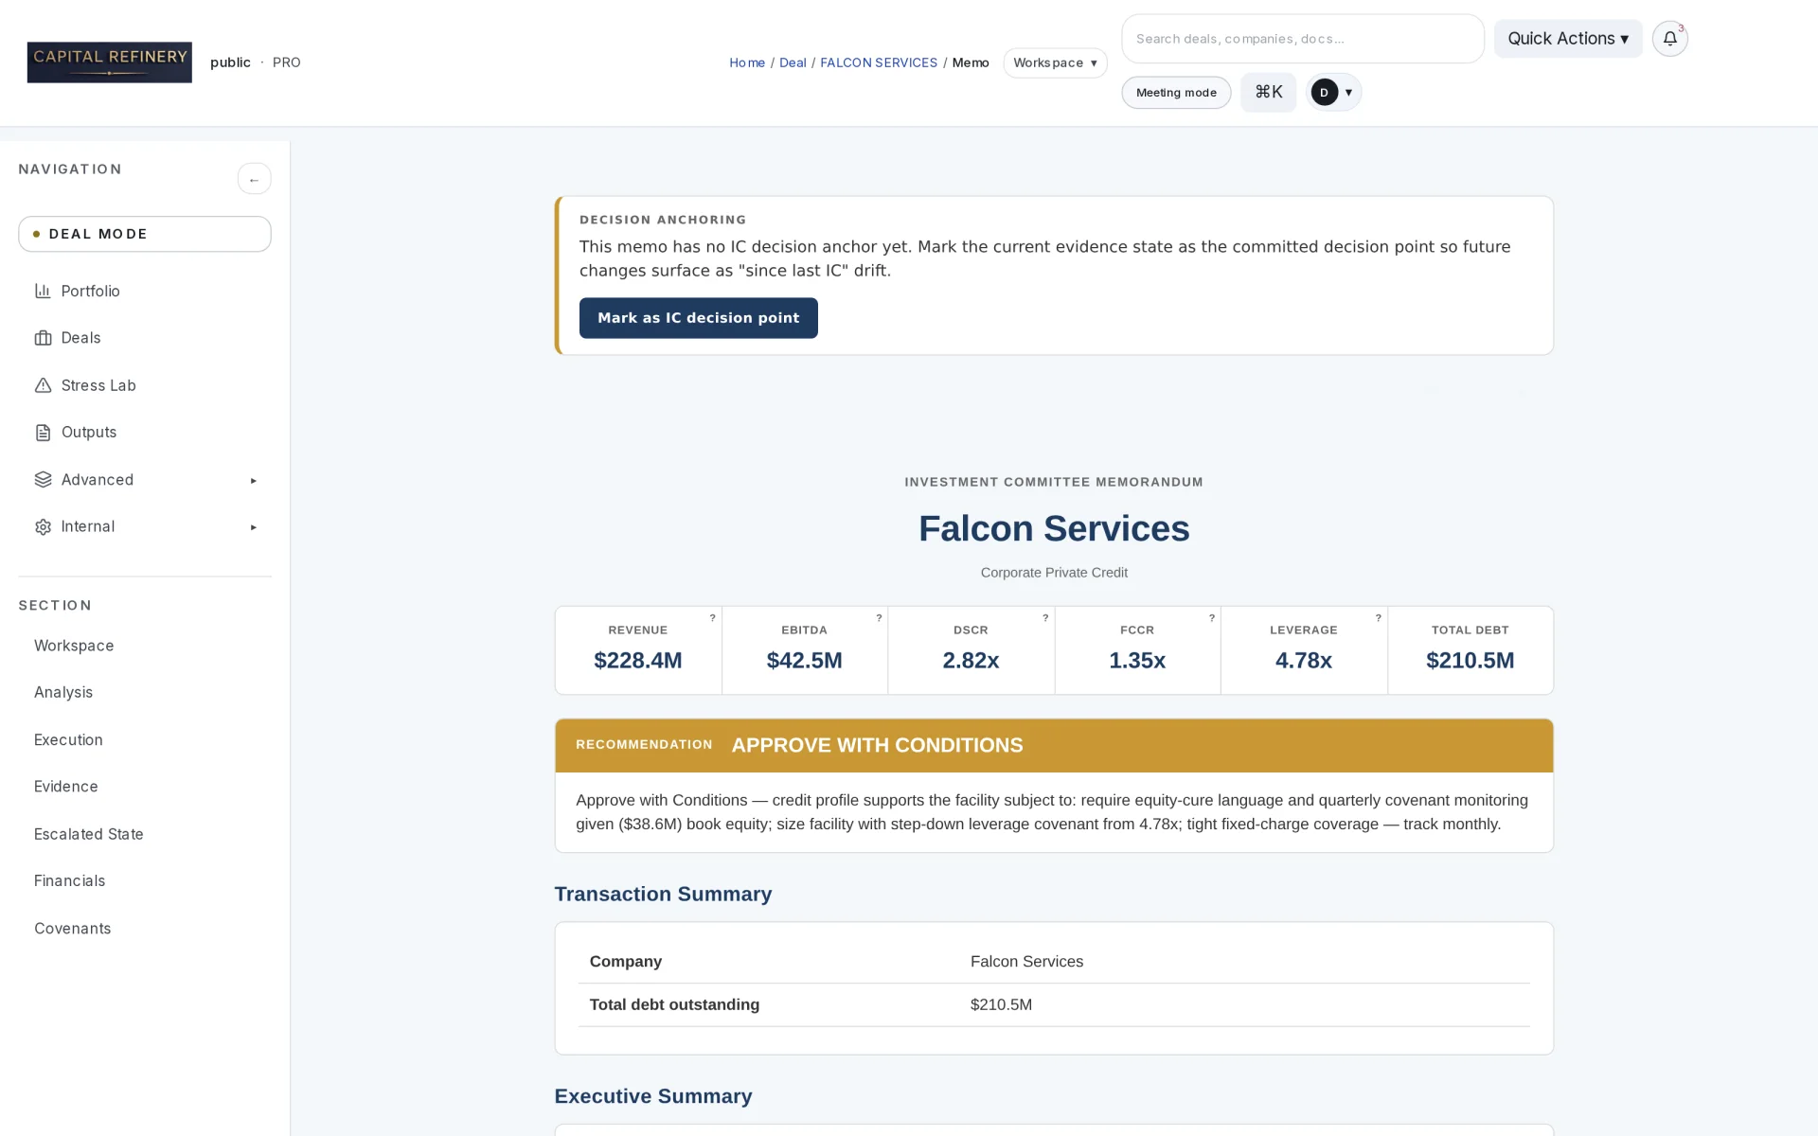
Task: Click the Transaction Summary heading
Action: [663, 895]
